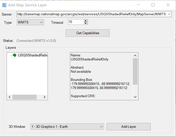Click in the Server URL text field
The image size is (176, 137).
click(x=92, y=14)
